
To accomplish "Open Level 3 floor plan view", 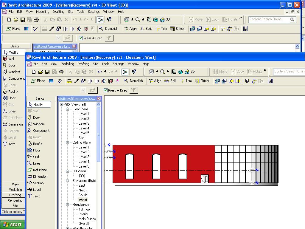I will (x=84, y=123).
